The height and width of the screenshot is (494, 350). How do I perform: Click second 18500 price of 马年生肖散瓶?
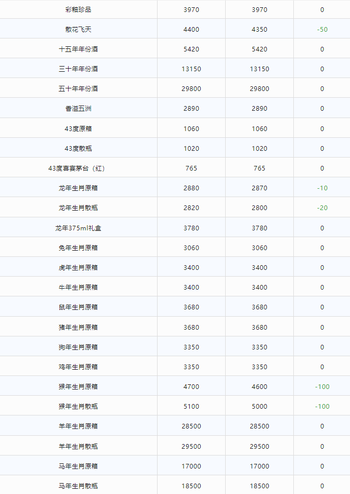[x=260, y=486]
